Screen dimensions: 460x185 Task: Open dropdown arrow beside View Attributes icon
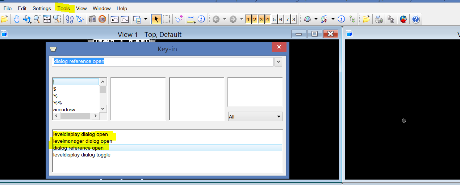(146, 19)
